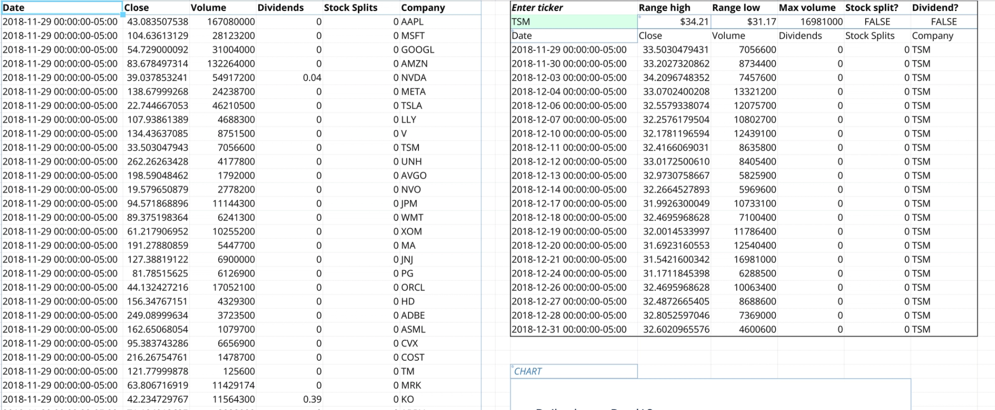
Task: Click the $31.17 range low value
Action: click(744, 21)
